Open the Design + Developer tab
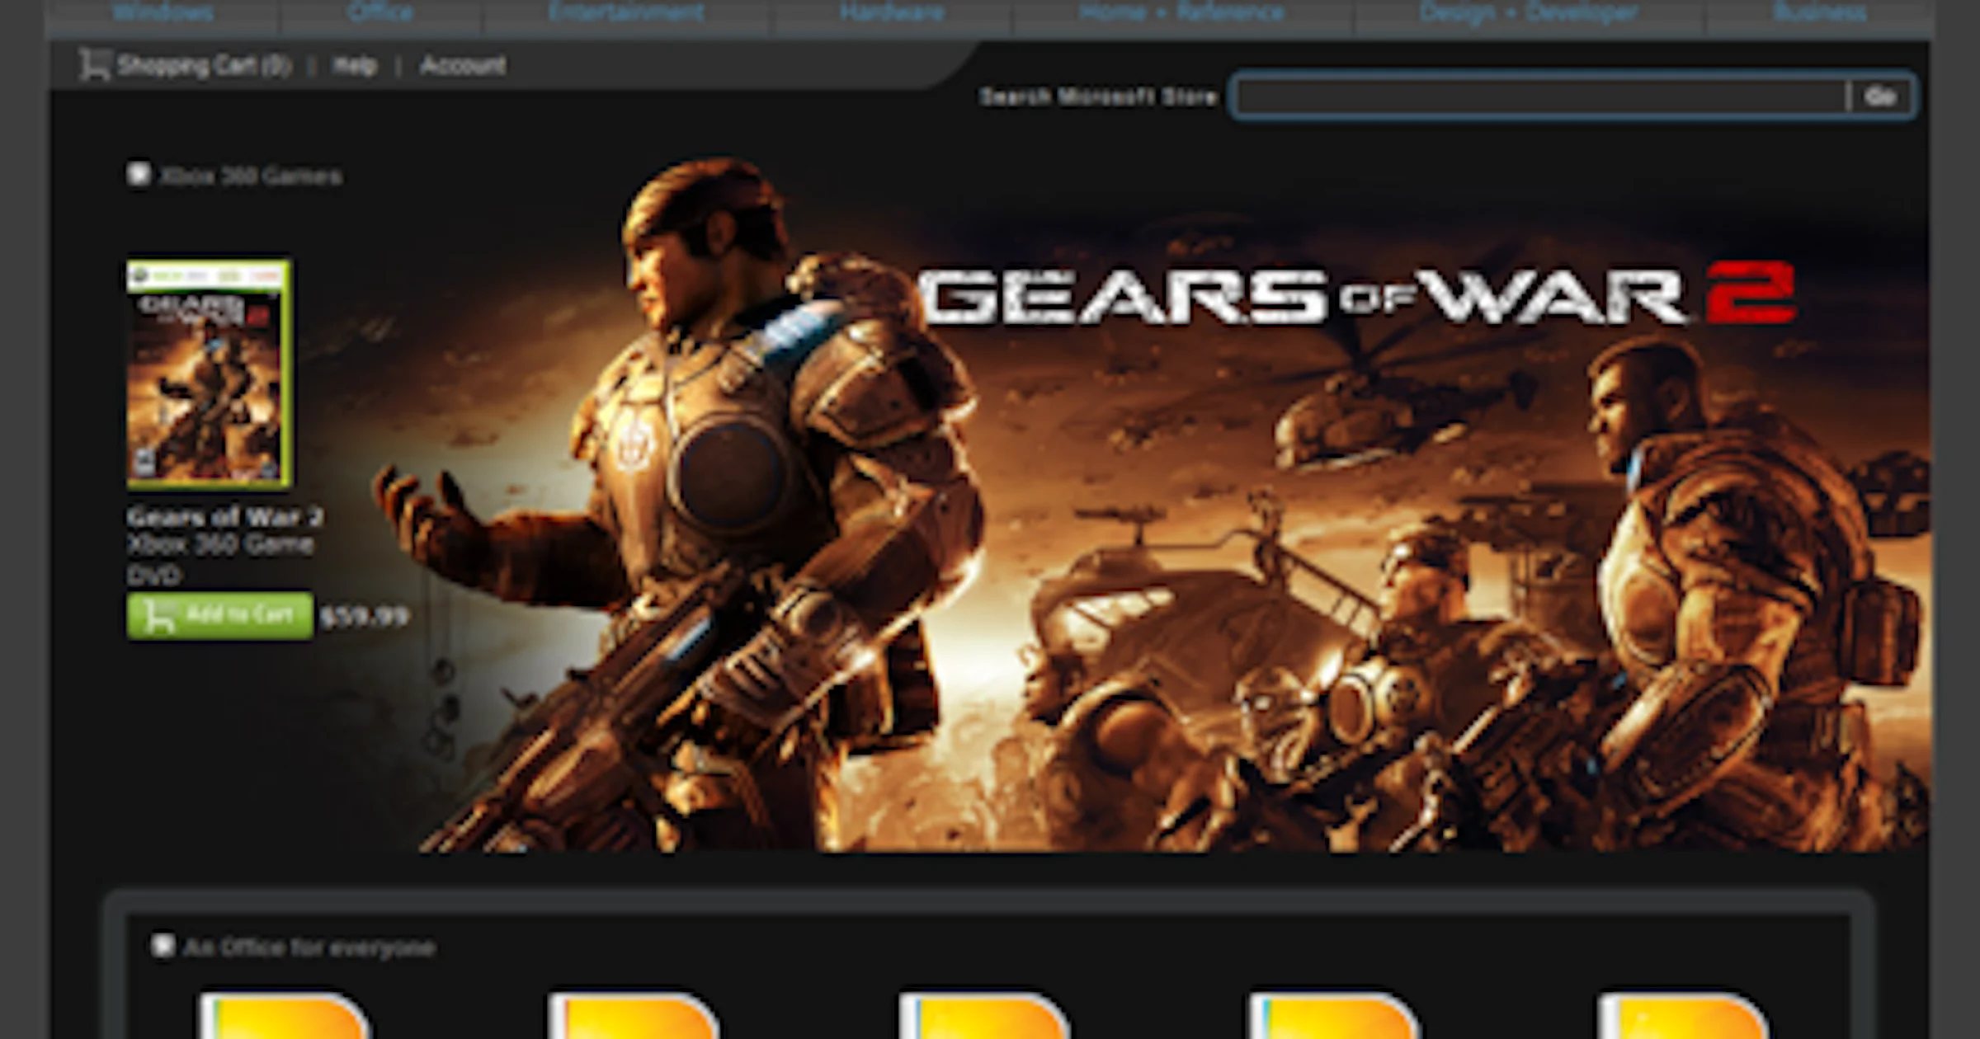This screenshot has width=1980, height=1039. click(x=1529, y=12)
